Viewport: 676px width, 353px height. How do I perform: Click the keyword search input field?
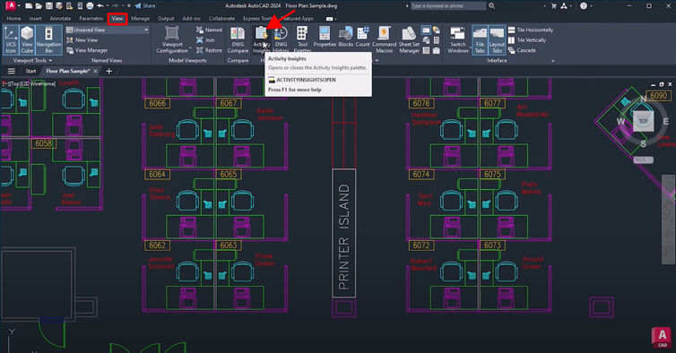pyautogui.click(x=448, y=5)
